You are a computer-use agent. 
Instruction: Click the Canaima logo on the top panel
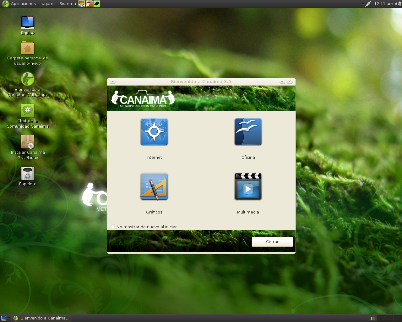click(x=5, y=4)
